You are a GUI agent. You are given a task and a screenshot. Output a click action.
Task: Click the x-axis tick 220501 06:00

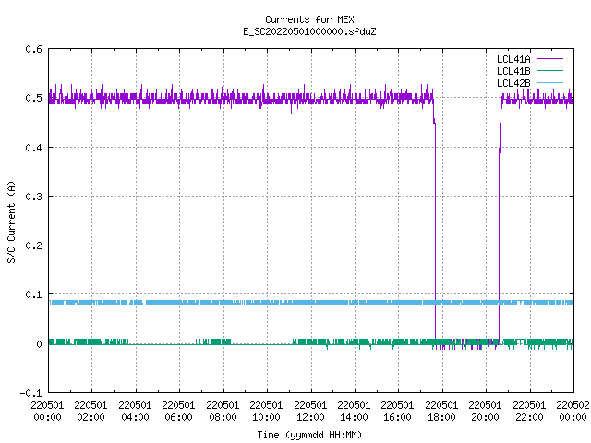pos(178,412)
